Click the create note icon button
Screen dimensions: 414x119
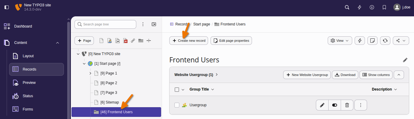(373, 41)
